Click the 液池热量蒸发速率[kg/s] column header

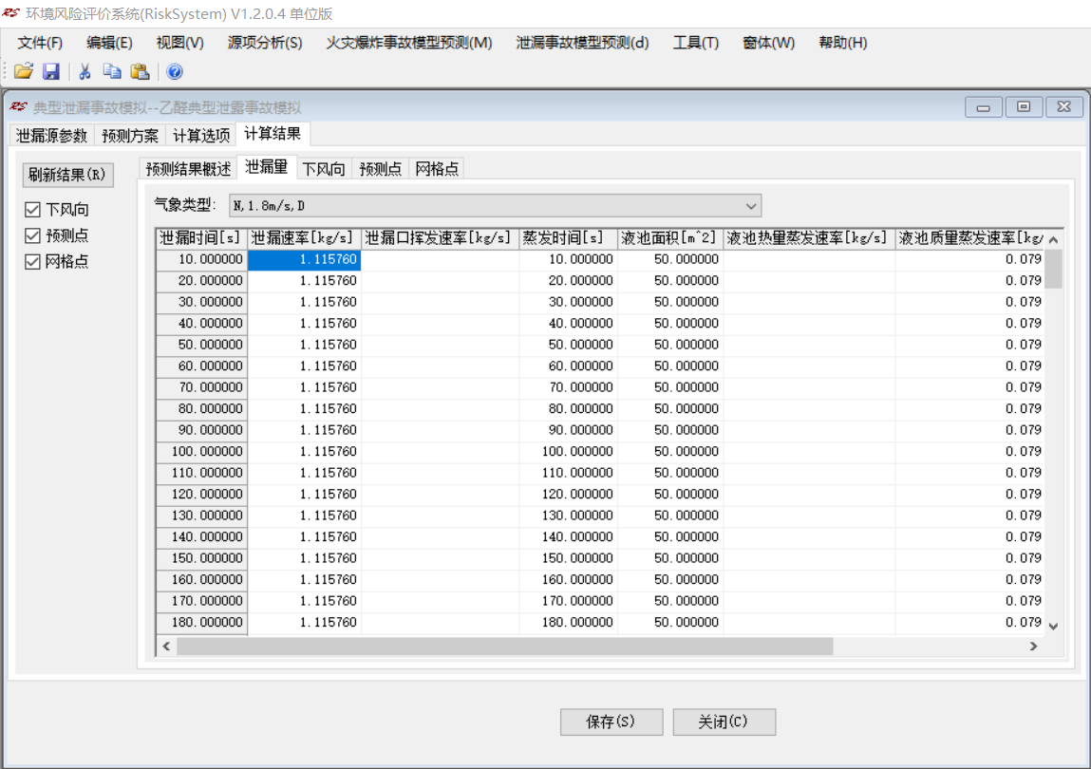[809, 238]
